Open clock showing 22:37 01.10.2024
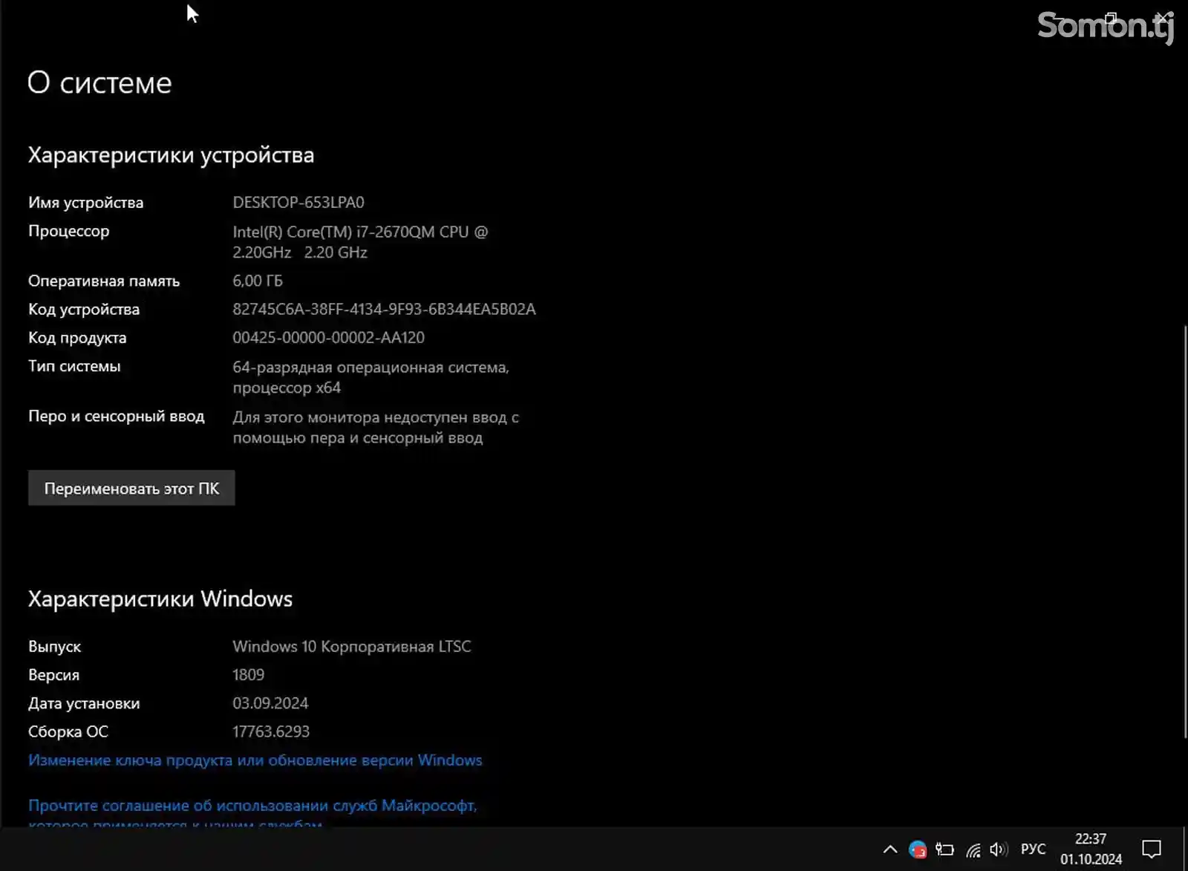 coord(1091,849)
